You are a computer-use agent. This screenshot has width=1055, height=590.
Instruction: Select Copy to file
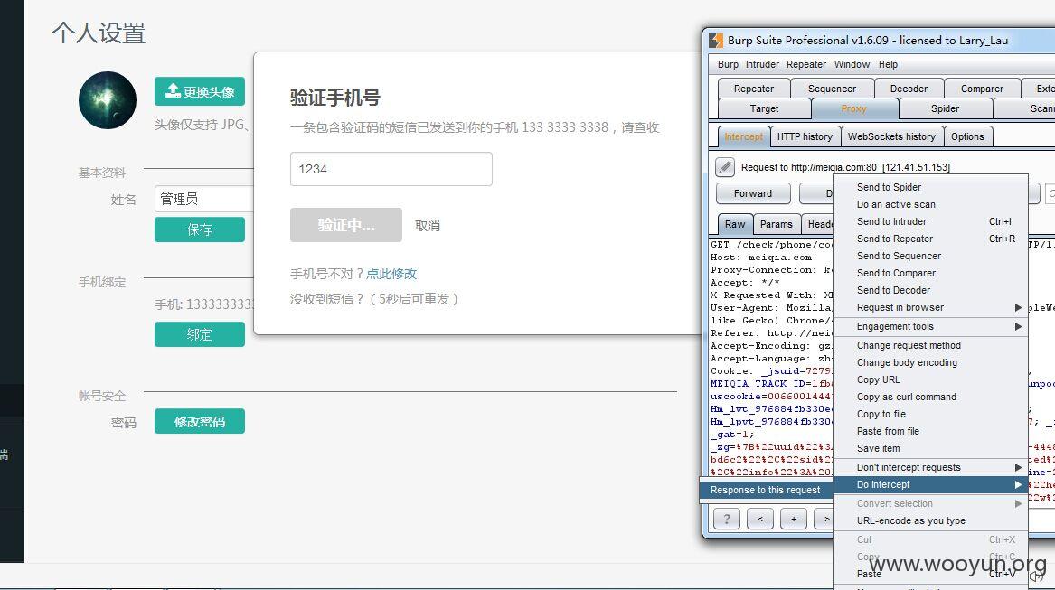[930, 414]
